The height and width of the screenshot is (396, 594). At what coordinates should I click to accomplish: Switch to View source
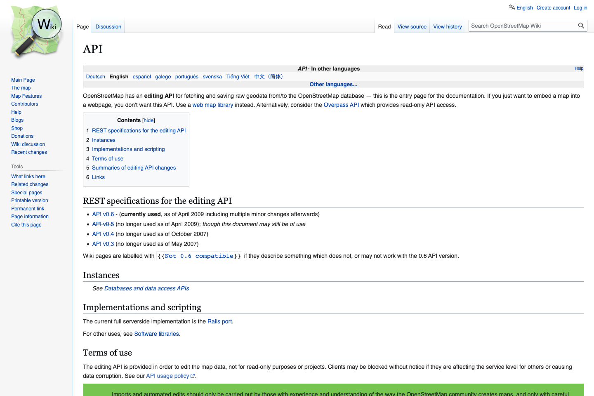[412, 26]
